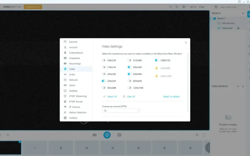Screen dimensions: 250x156
Task: Toggle the 176x144 resolution switch
Action: pyautogui.click(x=104, y=67)
